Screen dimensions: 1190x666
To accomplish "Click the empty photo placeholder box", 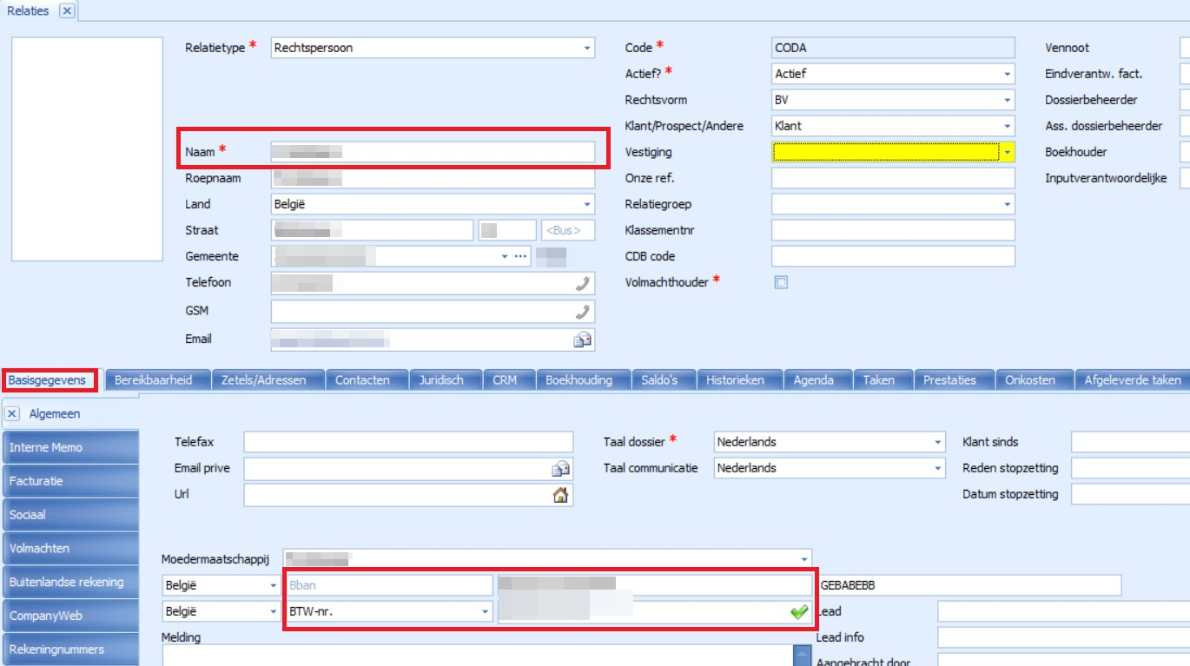I will coord(87,148).
